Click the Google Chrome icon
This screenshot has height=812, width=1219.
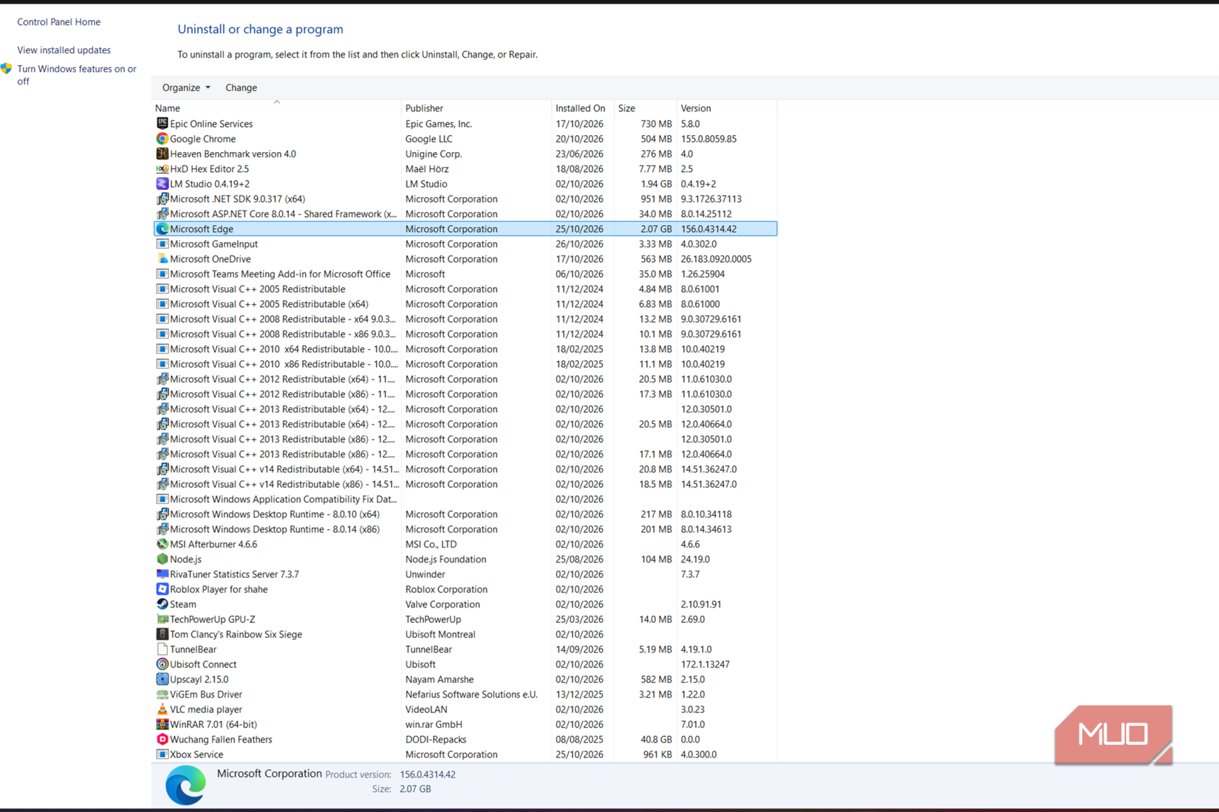pyautogui.click(x=162, y=139)
